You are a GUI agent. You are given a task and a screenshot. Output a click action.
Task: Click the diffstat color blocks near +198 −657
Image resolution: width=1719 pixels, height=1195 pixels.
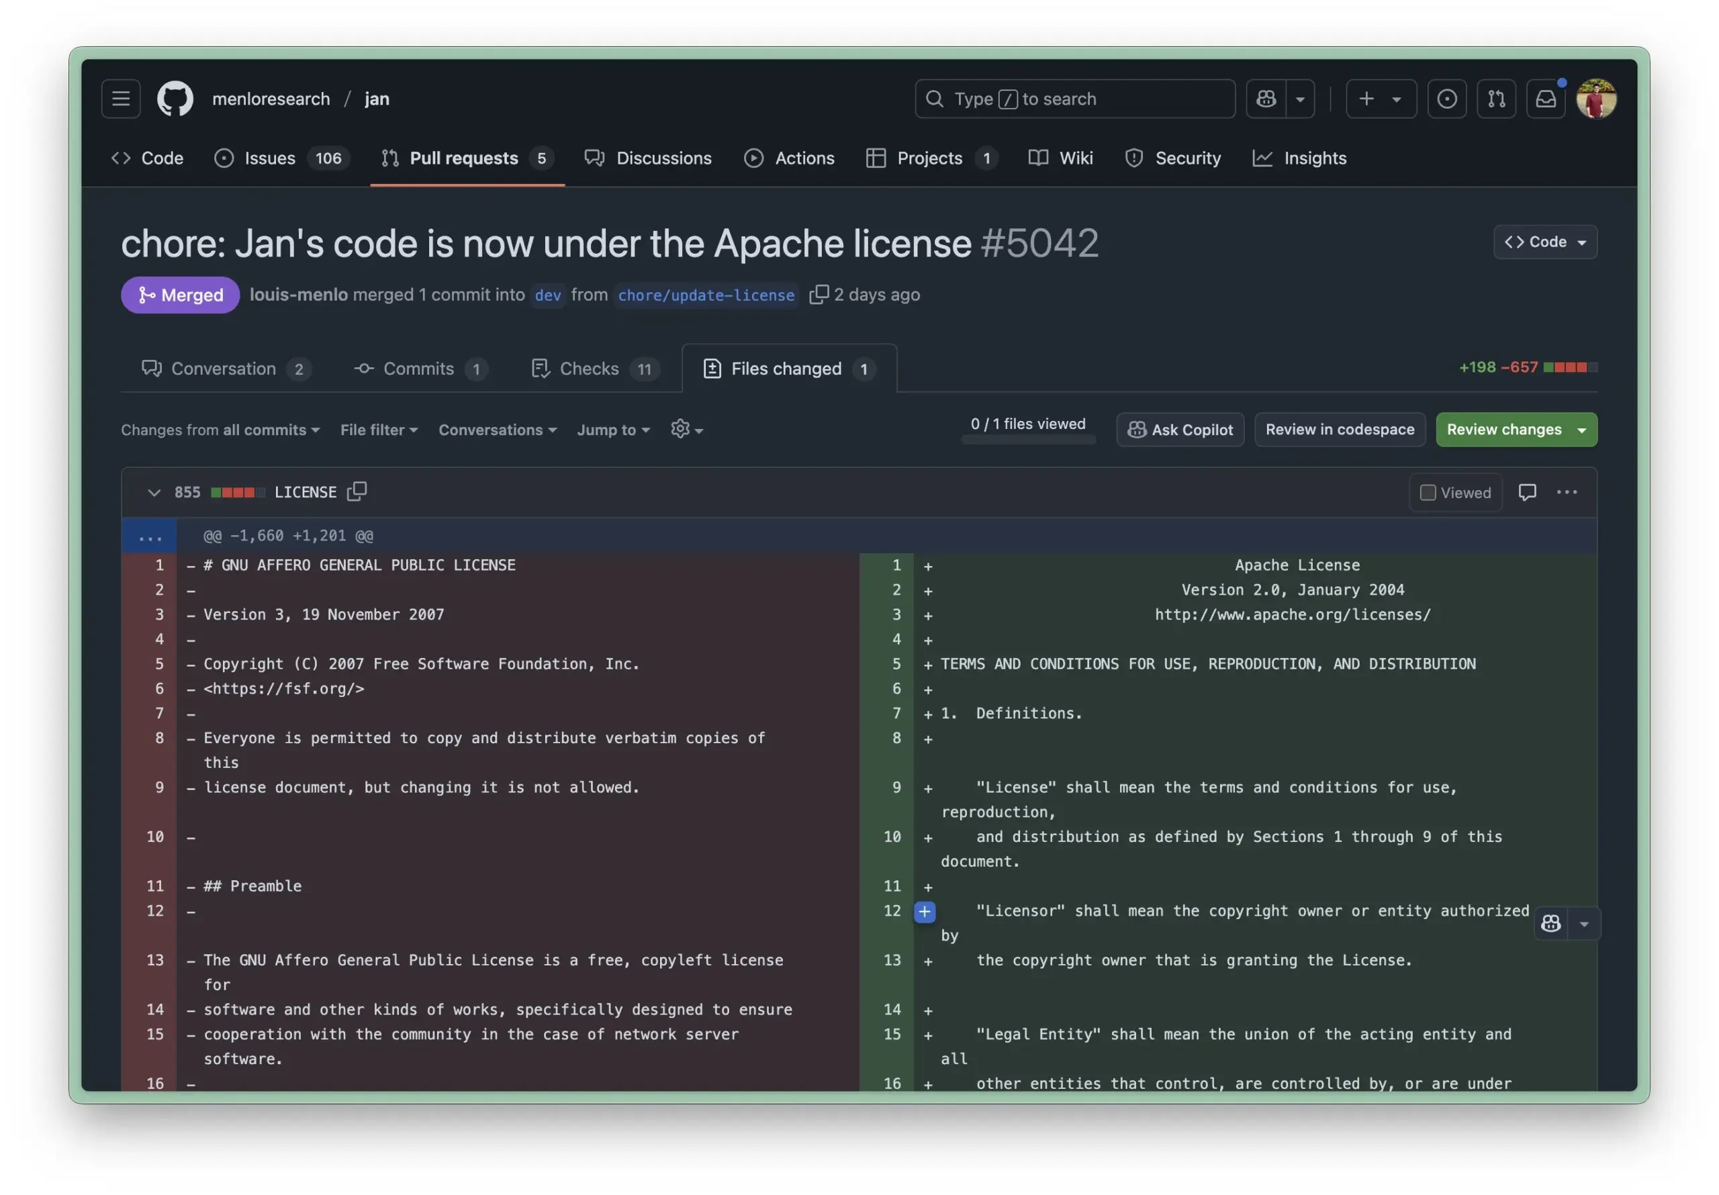[x=1570, y=367]
